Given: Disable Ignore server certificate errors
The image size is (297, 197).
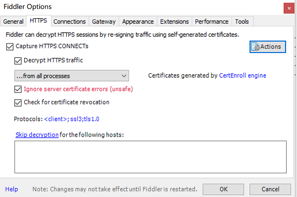Looking at the screenshot, I should [18, 89].
